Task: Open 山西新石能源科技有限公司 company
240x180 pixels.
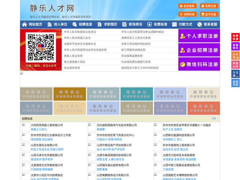Action: point(179,135)
